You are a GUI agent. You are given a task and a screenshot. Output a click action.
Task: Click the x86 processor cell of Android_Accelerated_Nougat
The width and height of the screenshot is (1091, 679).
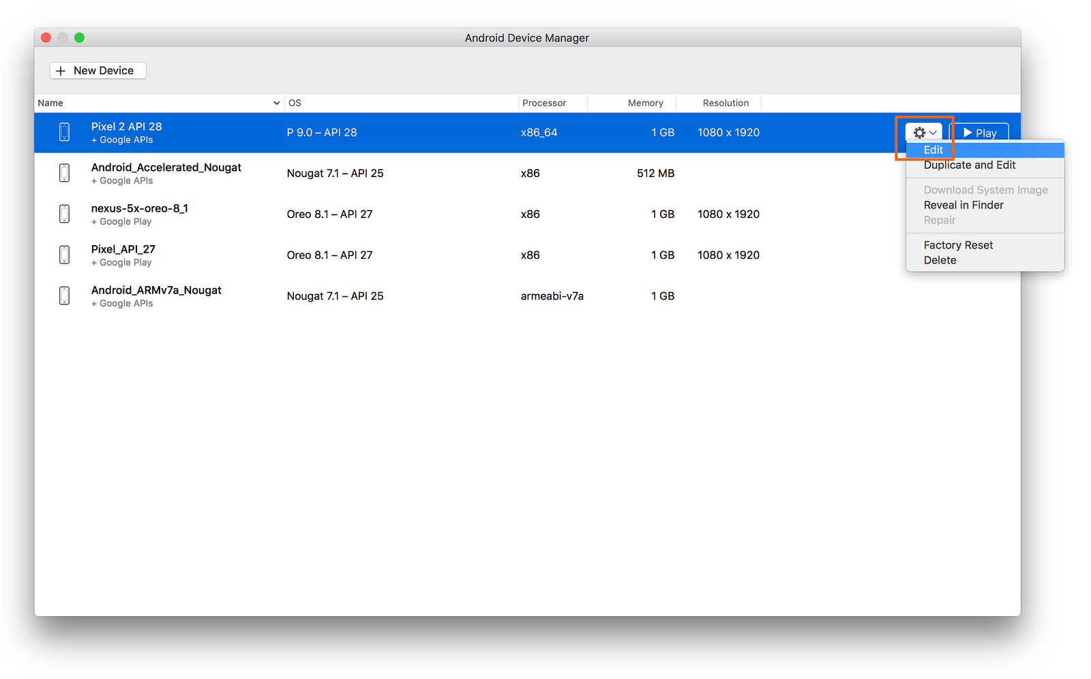tap(530, 174)
